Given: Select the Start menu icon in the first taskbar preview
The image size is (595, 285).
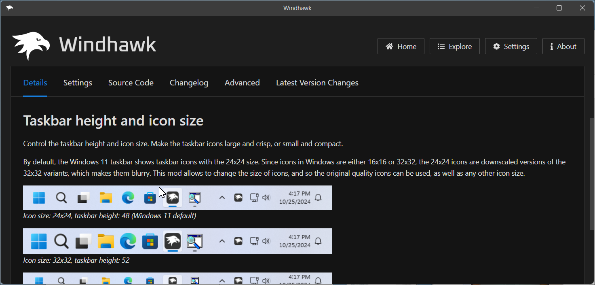Looking at the screenshot, I should coord(38,198).
